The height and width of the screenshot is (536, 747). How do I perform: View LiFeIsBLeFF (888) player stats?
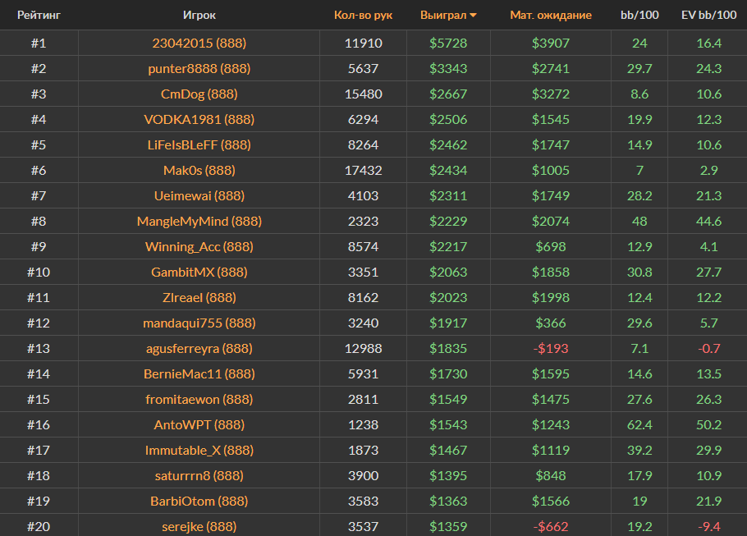tap(199, 144)
